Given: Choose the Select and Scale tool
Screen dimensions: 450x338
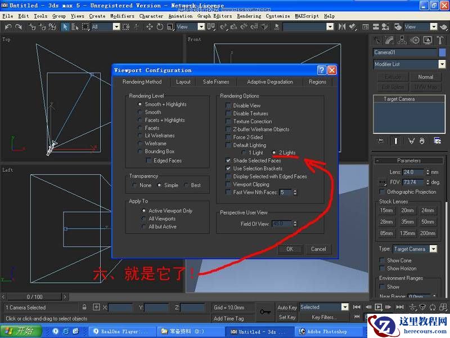Looking at the screenshot, I should [x=170, y=27].
